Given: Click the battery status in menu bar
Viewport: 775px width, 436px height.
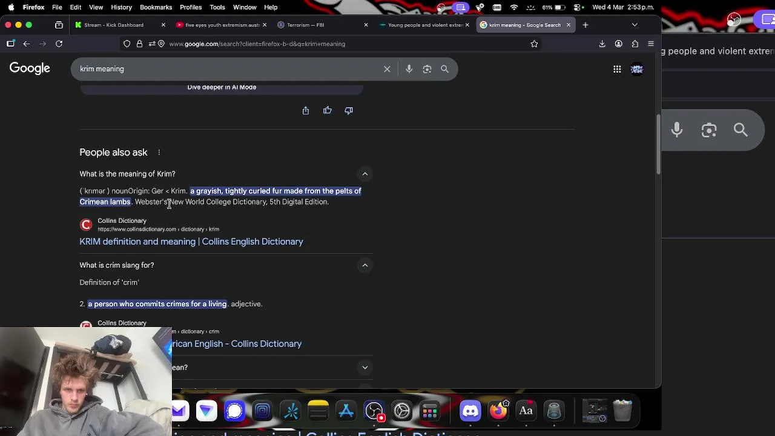Looking at the screenshot, I should tap(555, 7).
